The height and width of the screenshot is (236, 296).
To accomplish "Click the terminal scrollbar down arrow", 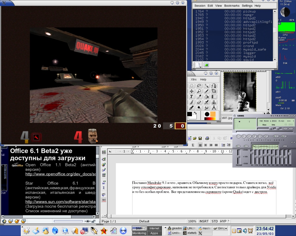I will pyautogui.click(x=275, y=59).
